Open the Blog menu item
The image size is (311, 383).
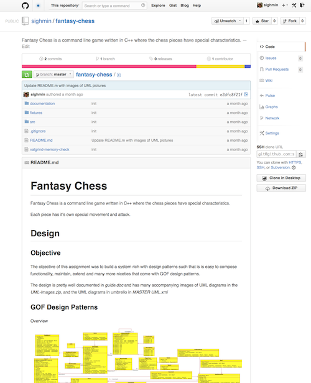pyautogui.click(x=185, y=6)
